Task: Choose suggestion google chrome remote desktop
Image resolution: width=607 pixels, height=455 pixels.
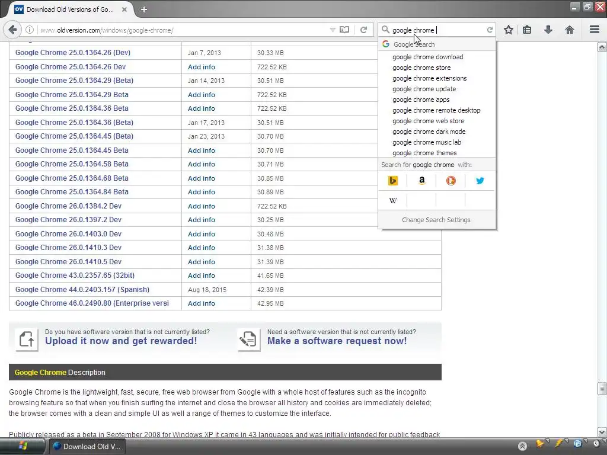Action: click(x=437, y=110)
